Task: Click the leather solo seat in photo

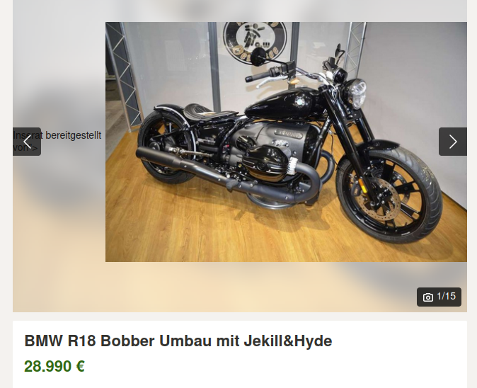Action: [210, 110]
